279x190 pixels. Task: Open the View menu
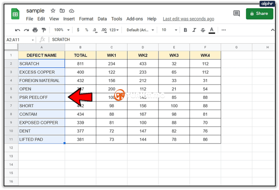pyautogui.click(x=54, y=19)
